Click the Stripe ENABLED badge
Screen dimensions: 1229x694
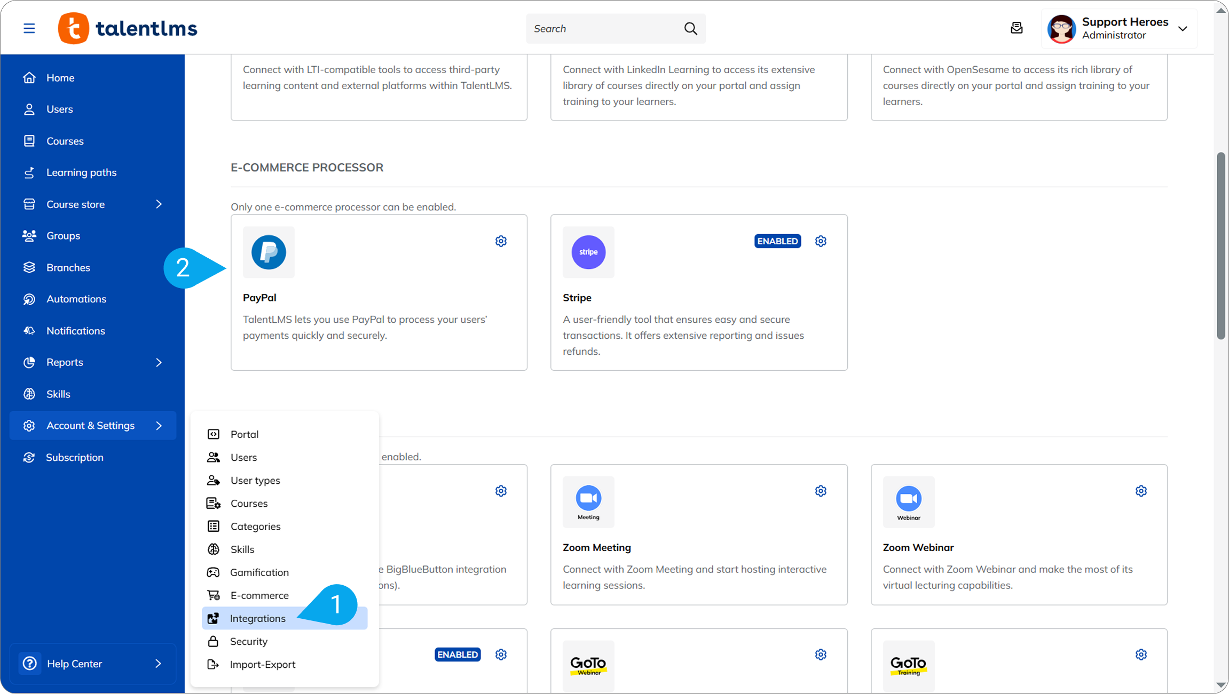tap(777, 241)
